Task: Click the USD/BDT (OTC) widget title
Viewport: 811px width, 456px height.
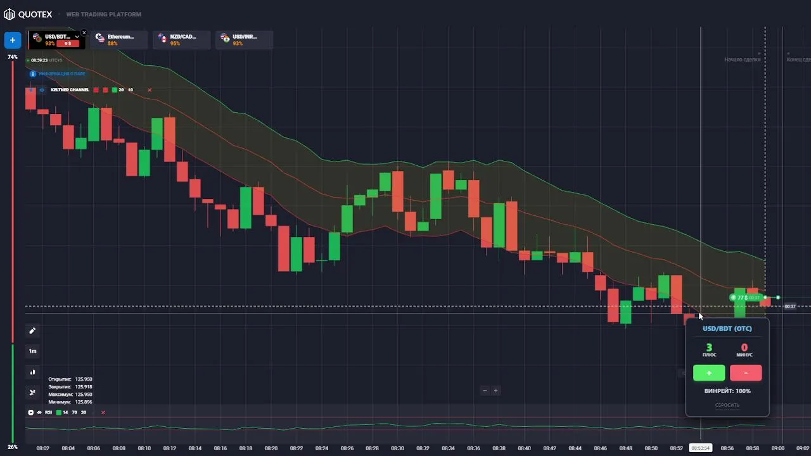Action: [727, 329]
